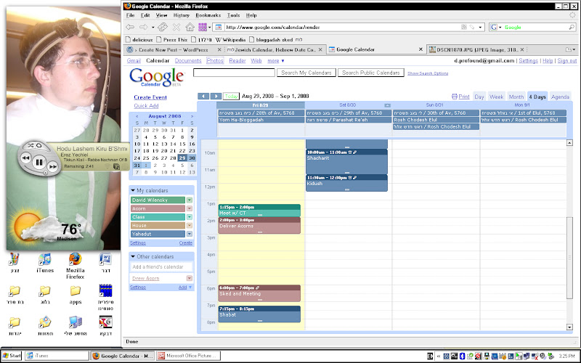Image resolution: width=581 pixels, height=363 pixels.
Task: Click the Today button
Action: tap(231, 97)
